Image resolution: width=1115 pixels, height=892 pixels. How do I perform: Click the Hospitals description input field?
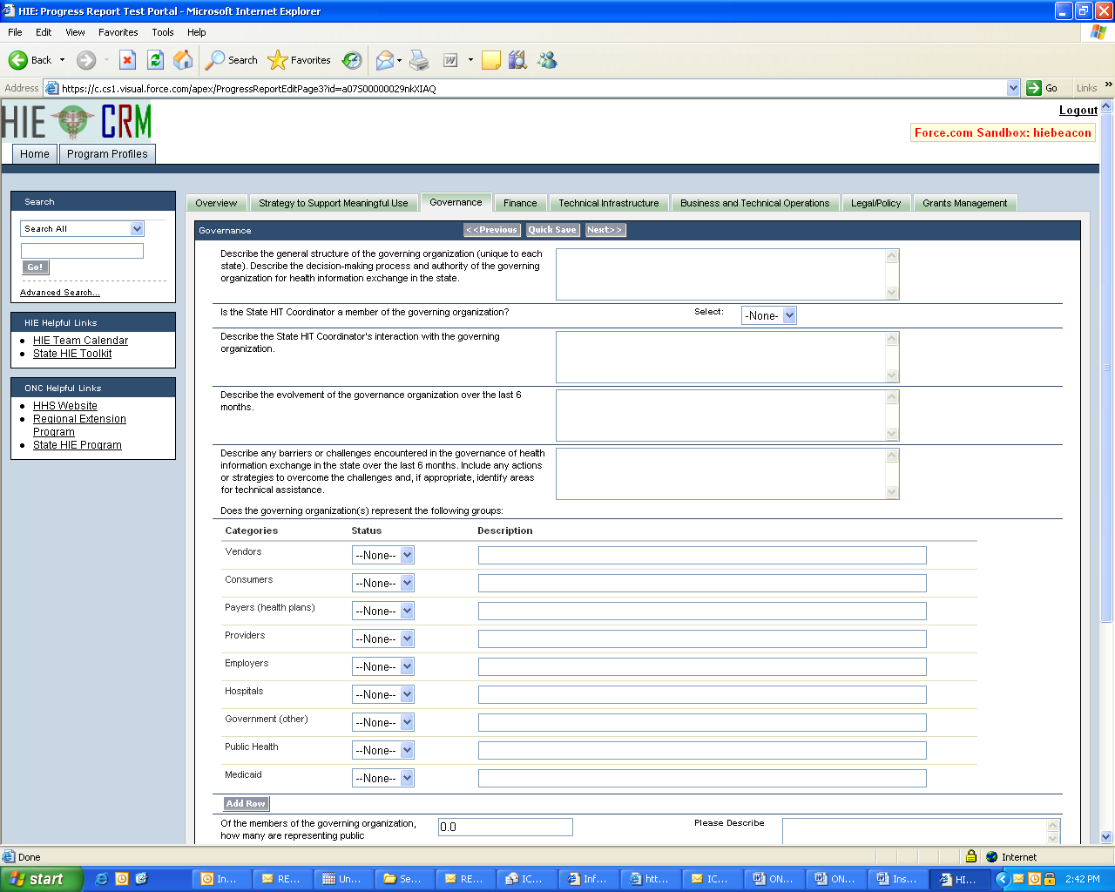click(701, 695)
